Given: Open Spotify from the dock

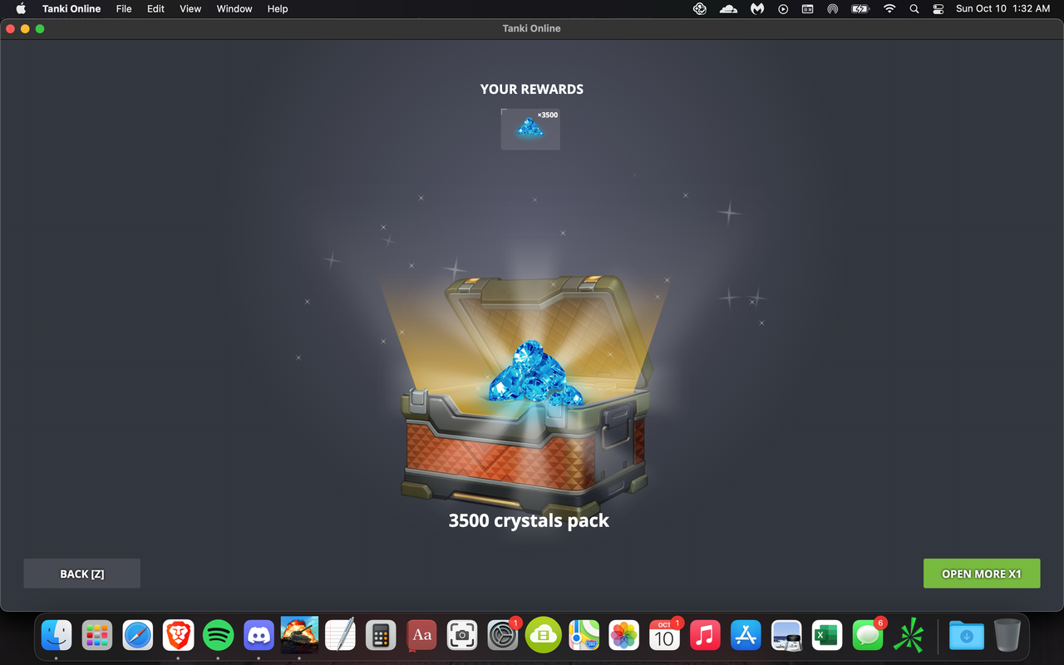Looking at the screenshot, I should pos(219,635).
